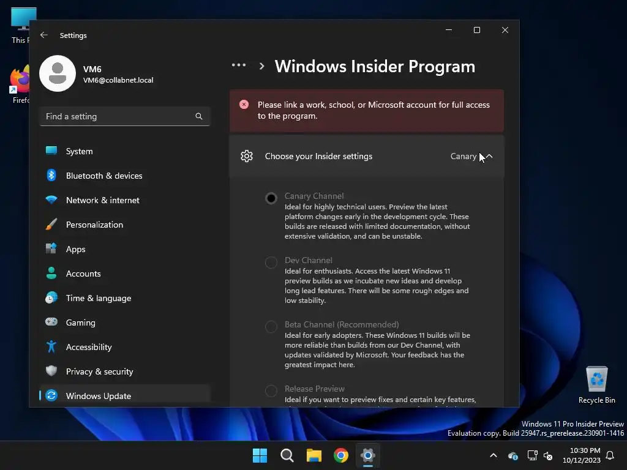The image size is (627, 470).
Task: Select the Recycle Bin desktop icon
Action: (596, 385)
